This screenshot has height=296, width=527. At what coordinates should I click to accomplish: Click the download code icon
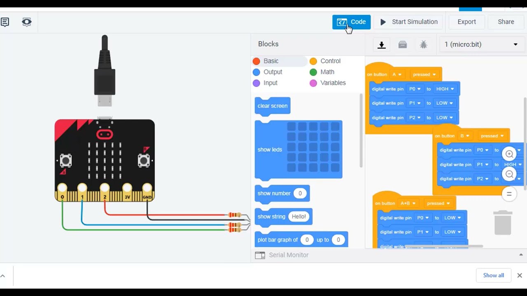[382, 45]
